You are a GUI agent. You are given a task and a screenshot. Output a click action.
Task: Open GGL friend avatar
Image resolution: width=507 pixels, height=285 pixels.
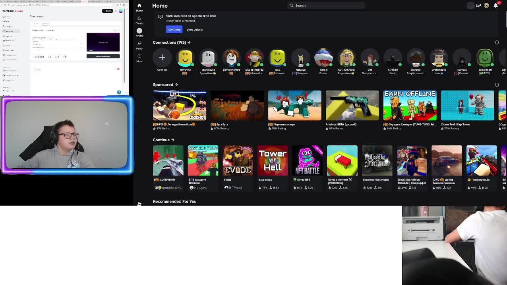click(x=277, y=58)
